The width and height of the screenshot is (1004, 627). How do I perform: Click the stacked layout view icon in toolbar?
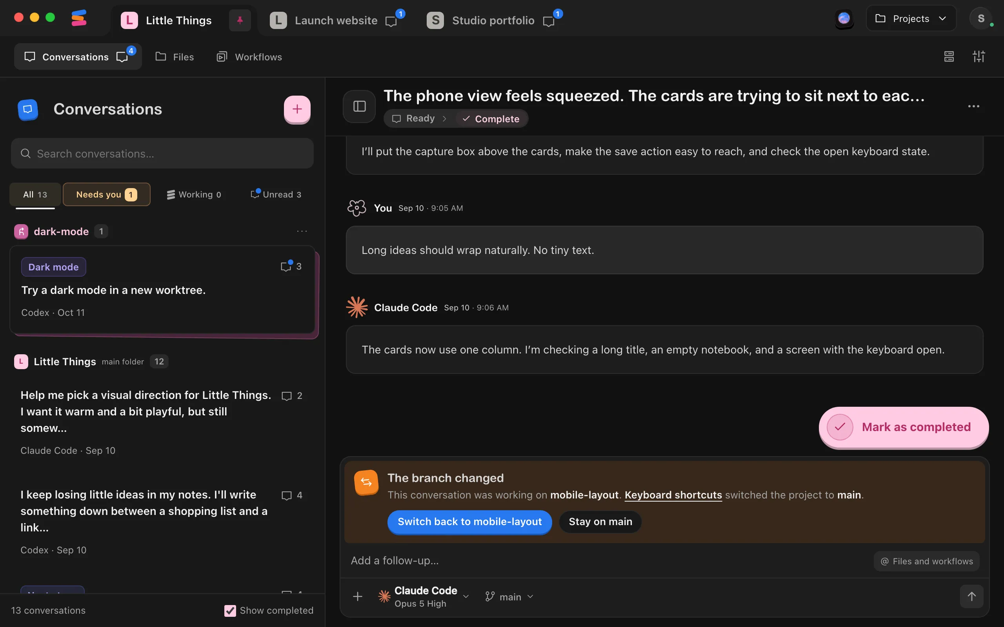coord(949,56)
